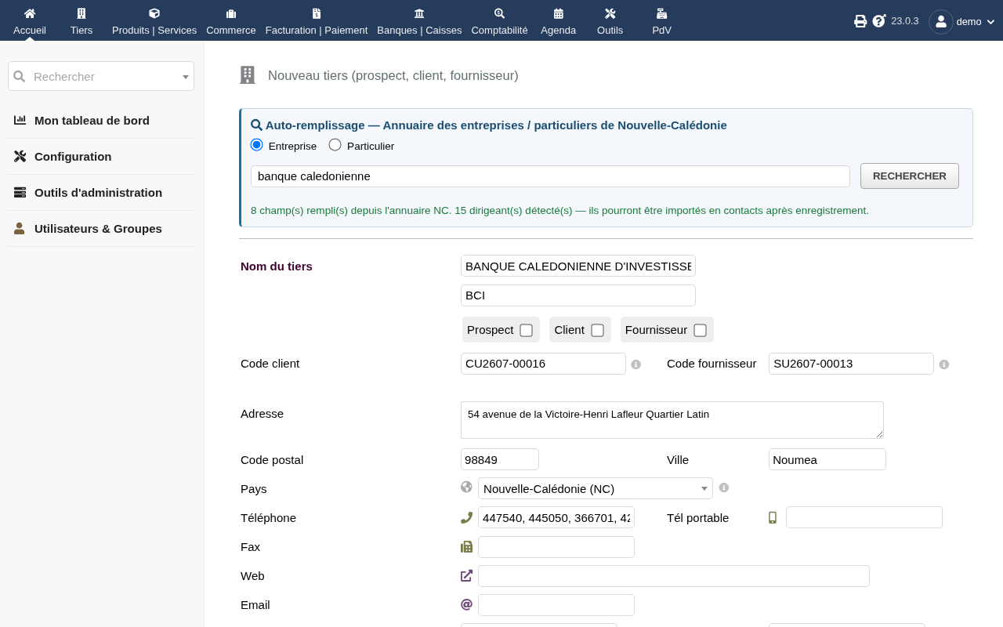1003x627 pixels.
Task: Click into the Email input field
Action: click(556, 605)
